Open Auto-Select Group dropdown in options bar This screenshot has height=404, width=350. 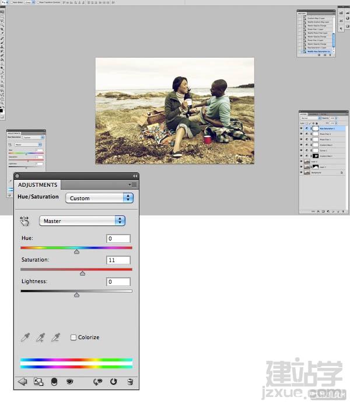coord(29,2)
